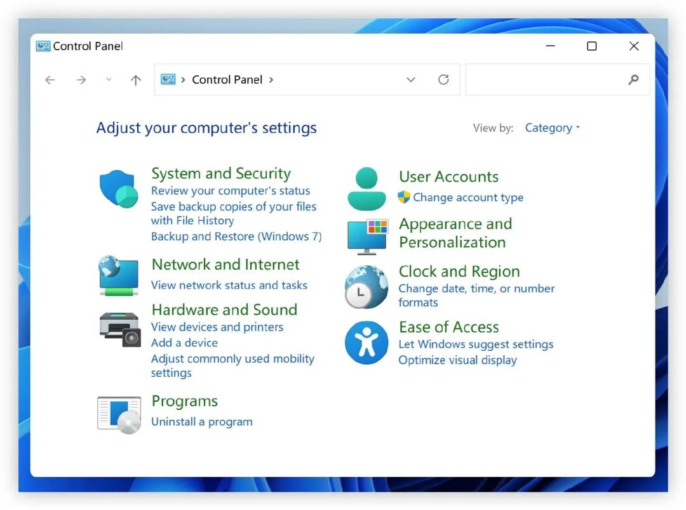The image size is (686, 510).
Task: Open the address bar history dropdown chevron
Action: pyautogui.click(x=410, y=79)
